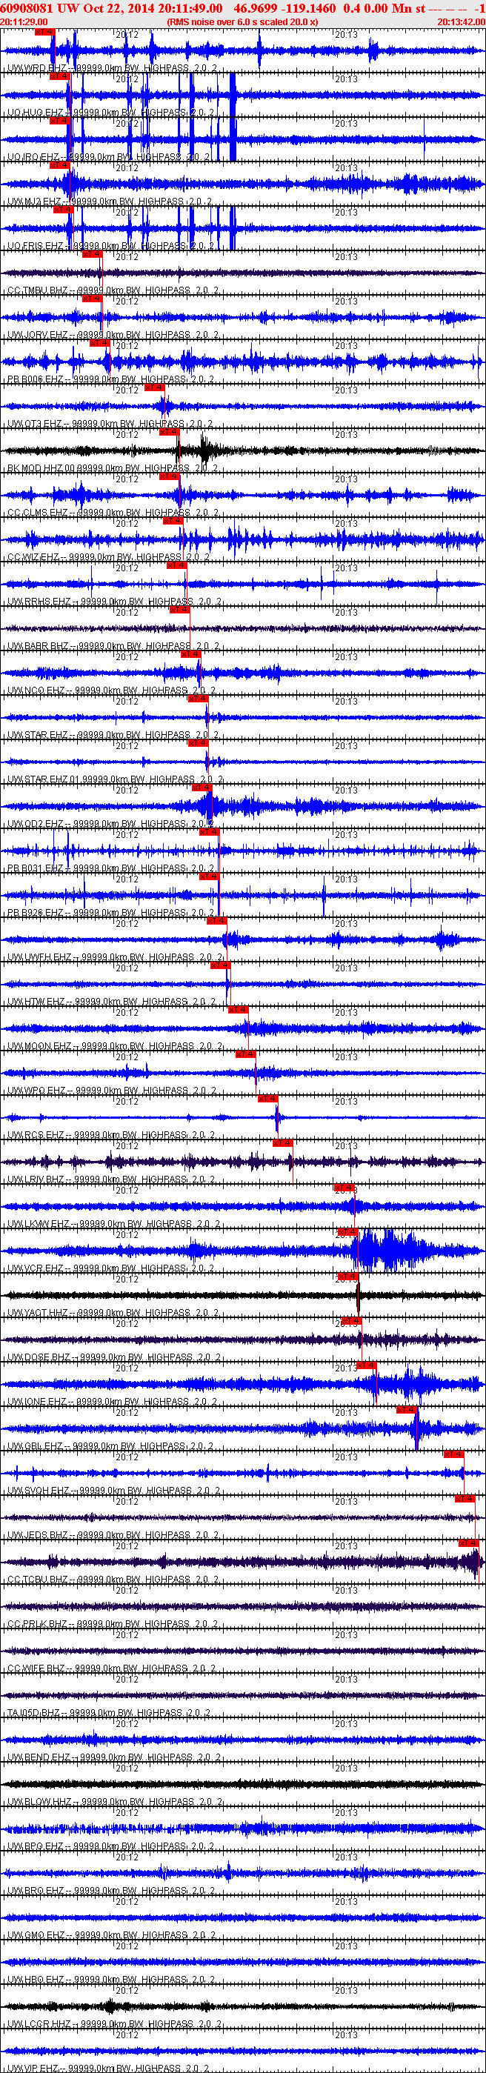Click the end time label 20:13:42.00
Screen dimensions: 486x2073
[461, 21]
